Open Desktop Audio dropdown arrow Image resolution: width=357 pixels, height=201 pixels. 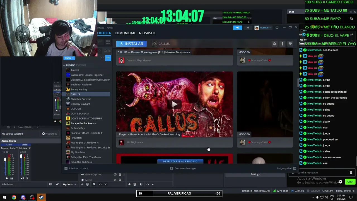coord(17,148)
